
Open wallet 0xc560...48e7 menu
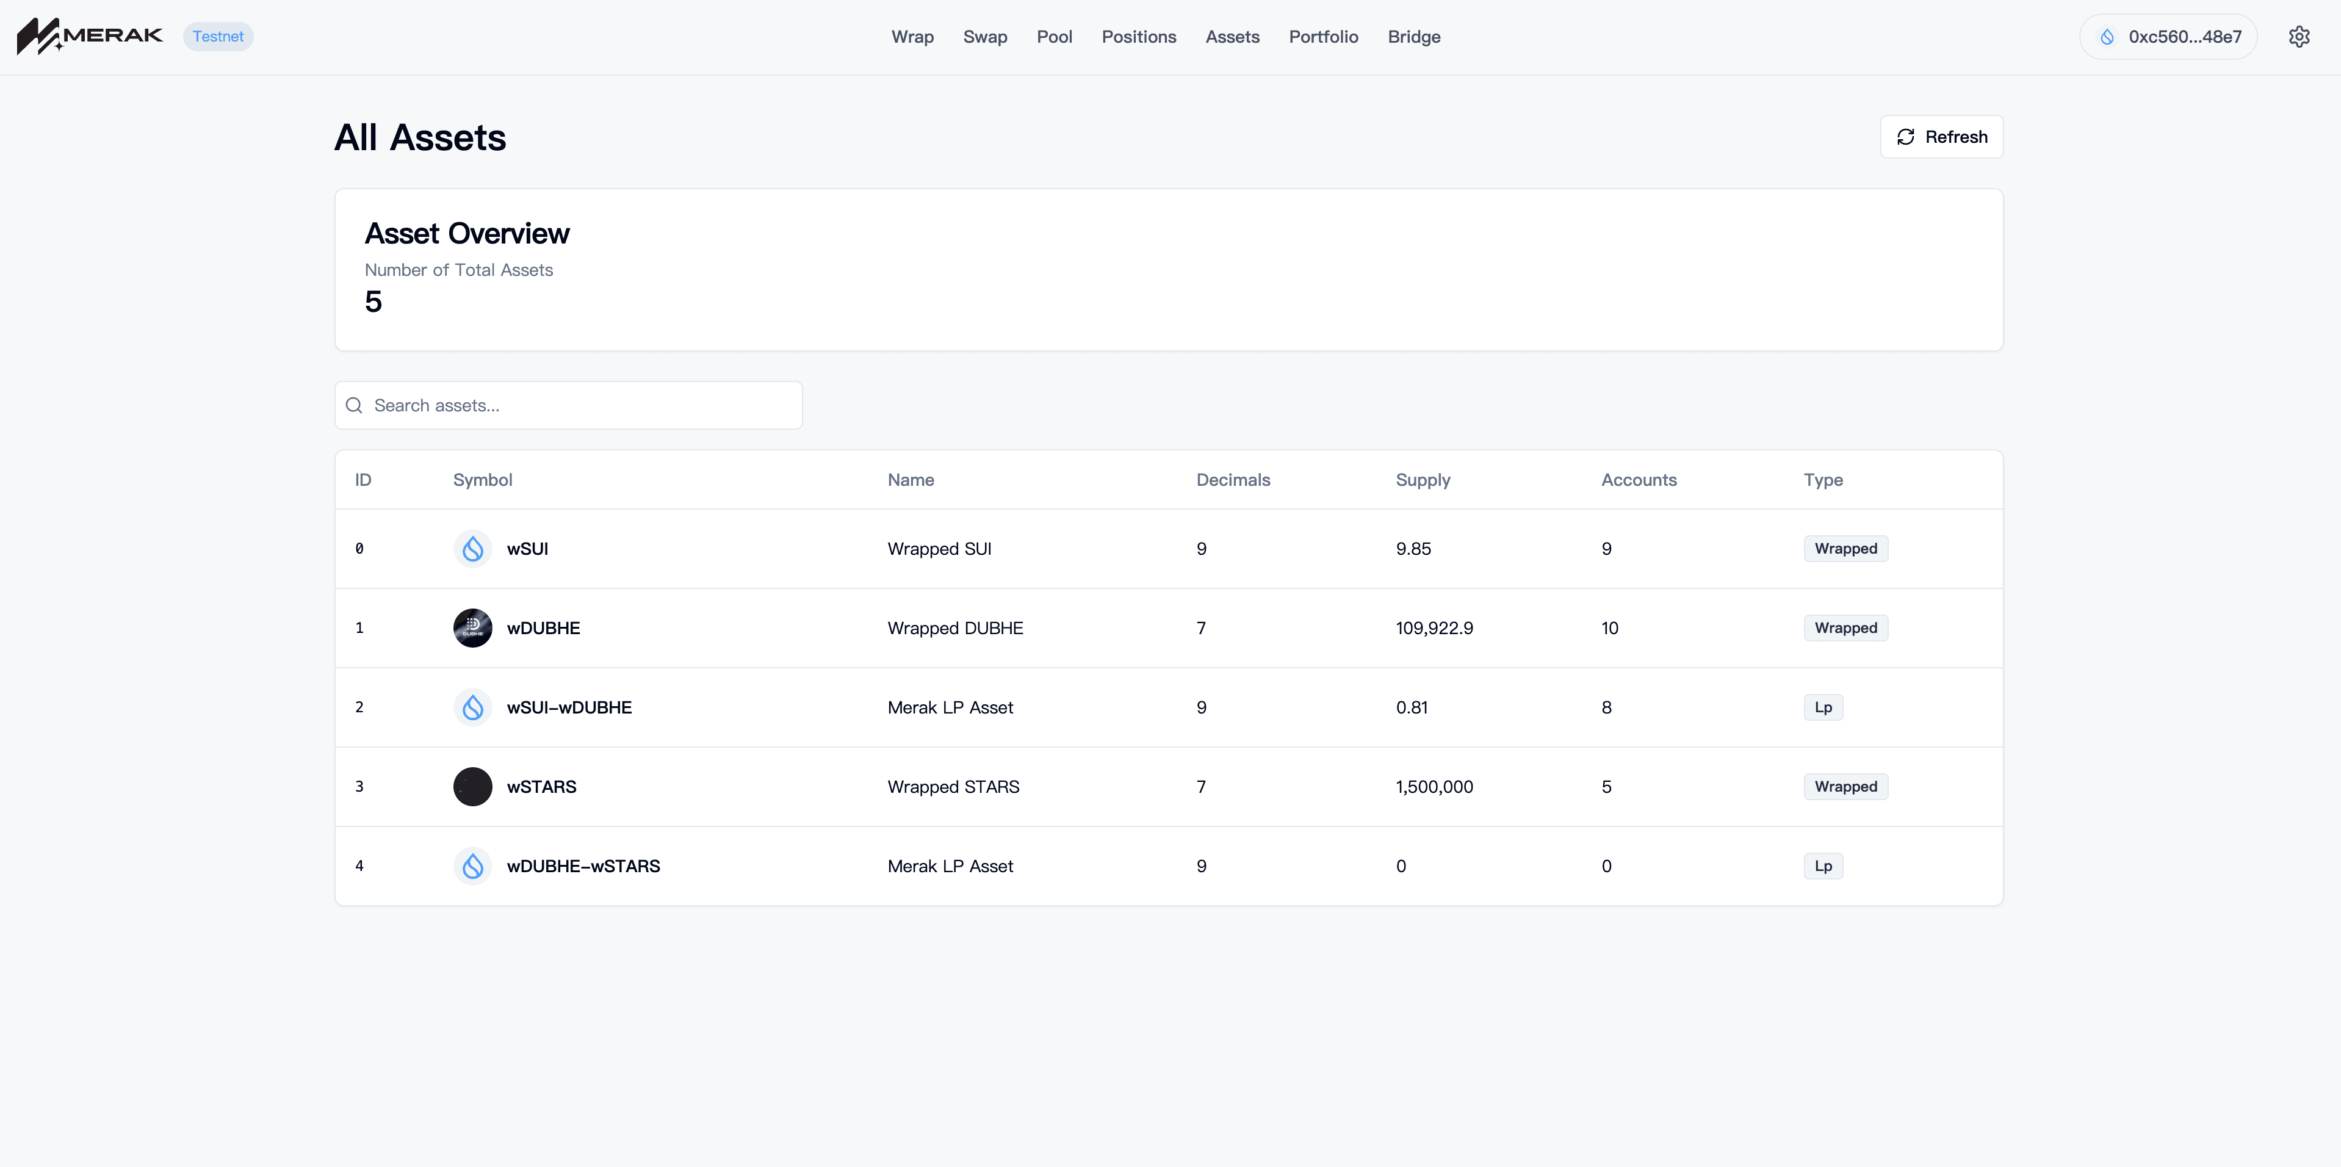pos(2168,37)
